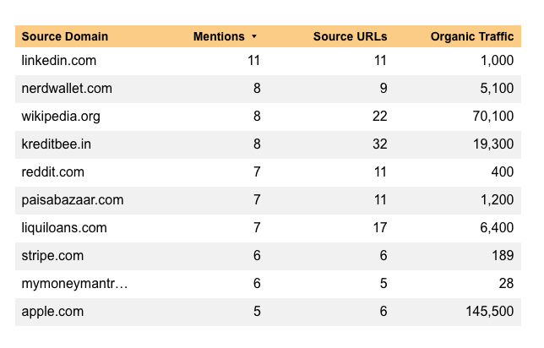Open the linkedin.com domain entry
This screenshot has height=348, width=544.
58,60
